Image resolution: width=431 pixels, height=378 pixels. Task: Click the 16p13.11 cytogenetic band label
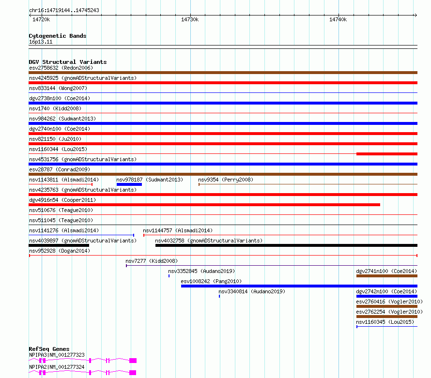pos(41,42)
